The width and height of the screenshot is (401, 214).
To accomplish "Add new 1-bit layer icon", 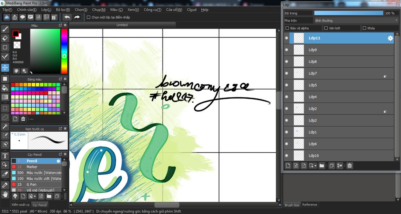I will pos(303,166).
